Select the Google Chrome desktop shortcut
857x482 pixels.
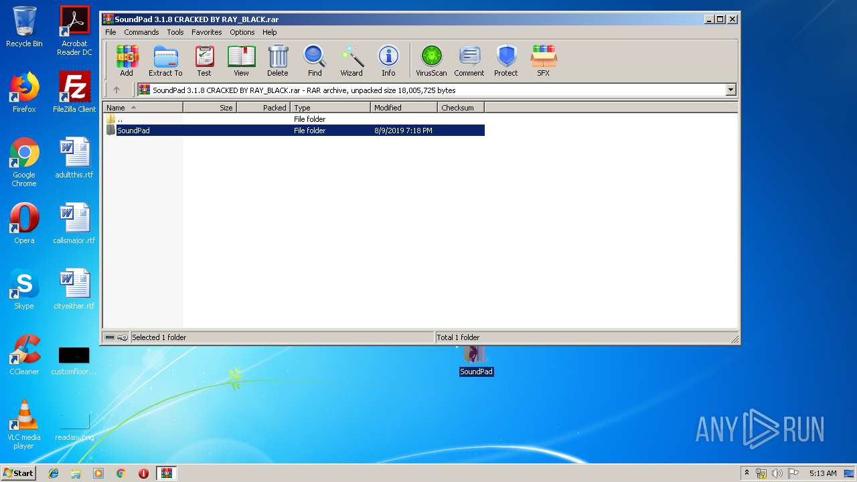coord(24,162)
